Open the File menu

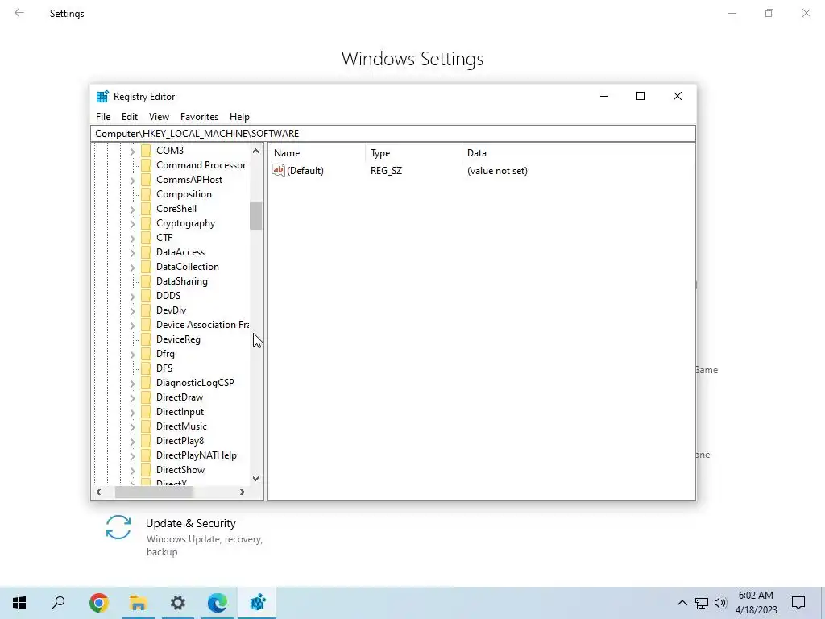103,117
